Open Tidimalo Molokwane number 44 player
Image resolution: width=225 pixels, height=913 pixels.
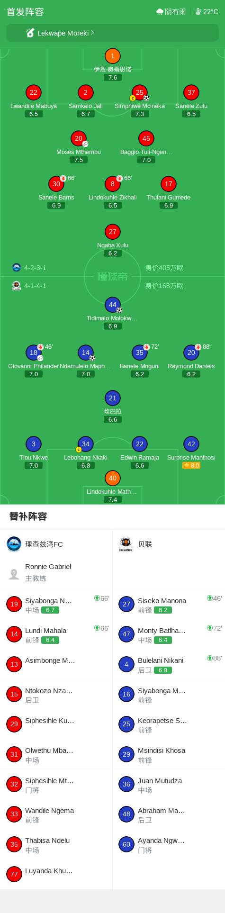(x=113, y=305)
